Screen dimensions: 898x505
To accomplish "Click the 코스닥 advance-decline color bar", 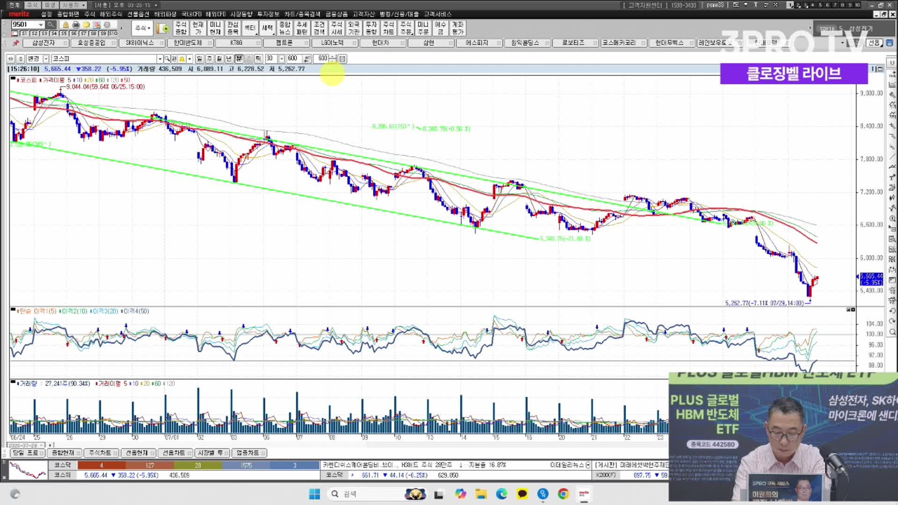I will pos(198,465).
